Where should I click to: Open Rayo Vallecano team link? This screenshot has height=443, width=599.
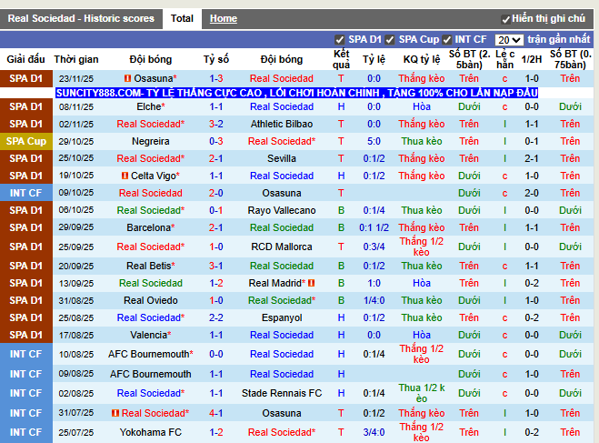282,210
